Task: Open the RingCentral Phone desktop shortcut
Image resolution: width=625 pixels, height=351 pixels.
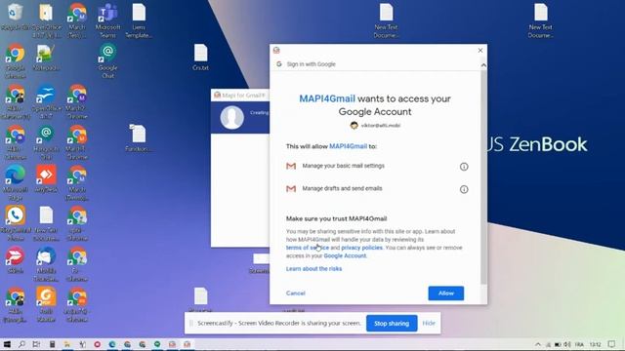Action: coord(16,223)
